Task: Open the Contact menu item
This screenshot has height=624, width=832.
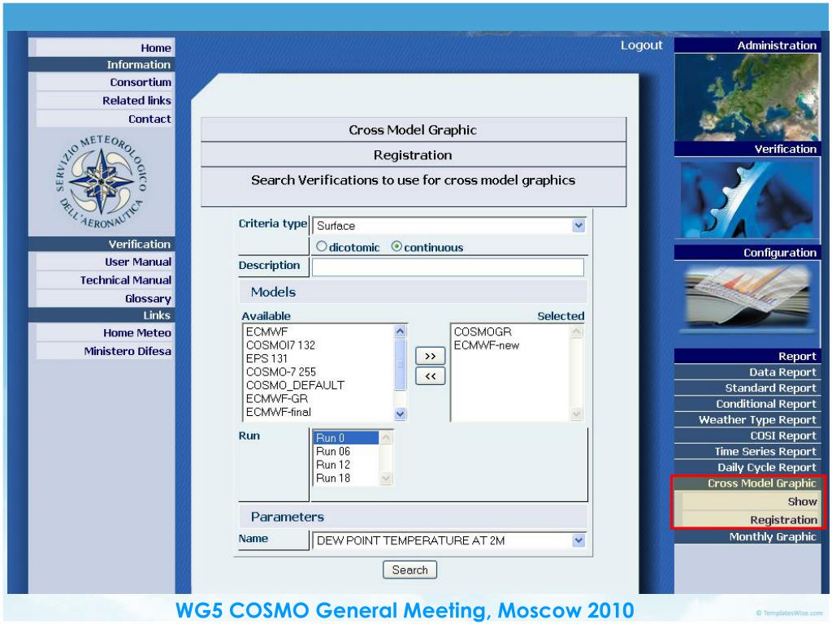Action: [x=105, y=119]
